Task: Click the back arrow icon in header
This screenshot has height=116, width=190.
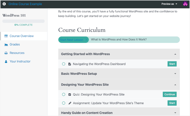Action: [x=4, y=4]
